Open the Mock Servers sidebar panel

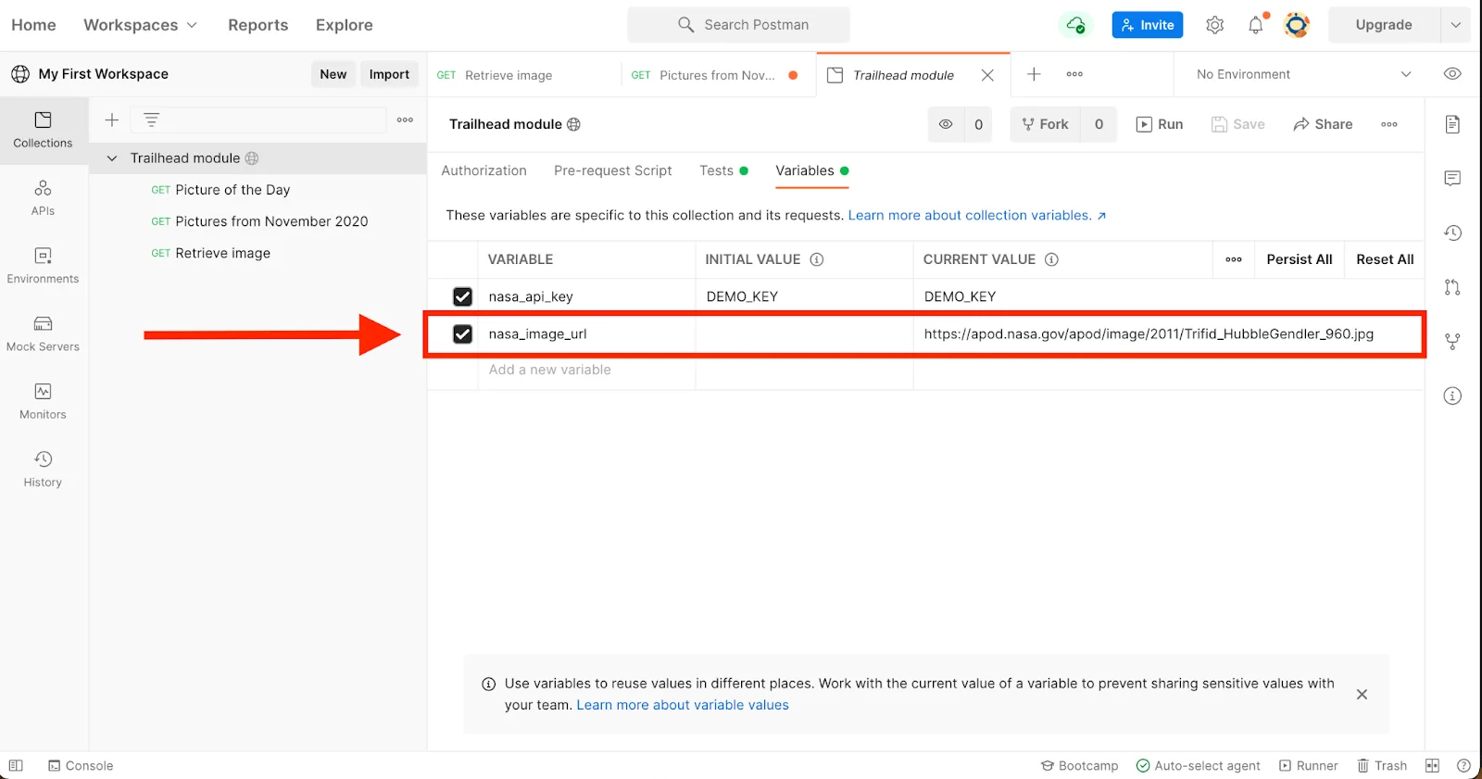click(43, 333)
